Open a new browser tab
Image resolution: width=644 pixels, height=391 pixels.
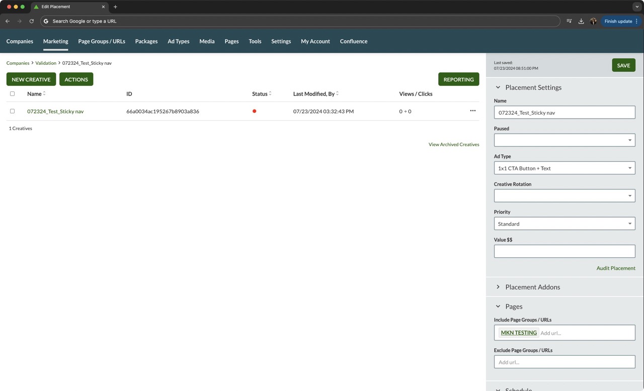[x=115, y=7]
